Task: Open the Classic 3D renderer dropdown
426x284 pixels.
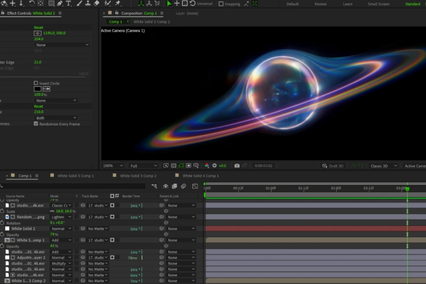Action: pyautogui.click(x=383, y=166)
